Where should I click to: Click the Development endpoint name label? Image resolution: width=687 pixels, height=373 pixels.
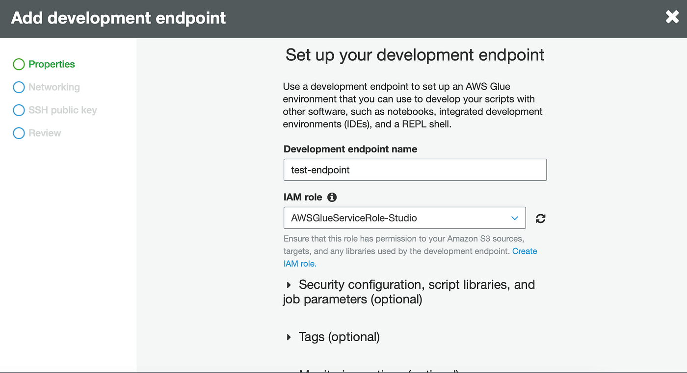pos(350,149)
